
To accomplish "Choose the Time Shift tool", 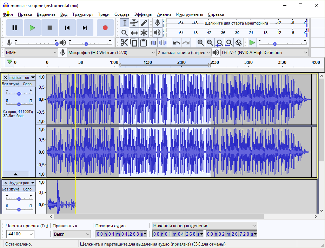I will [x=134, y=33].
